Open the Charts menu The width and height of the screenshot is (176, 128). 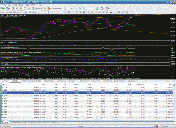point(21,5)
